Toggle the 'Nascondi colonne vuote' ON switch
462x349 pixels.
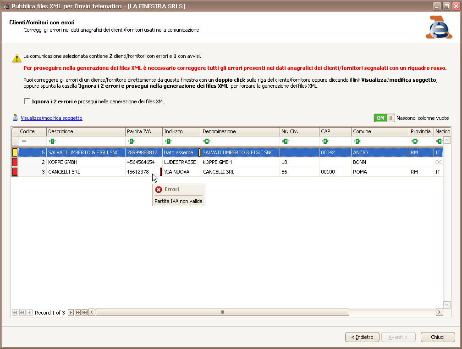[384, 118]
